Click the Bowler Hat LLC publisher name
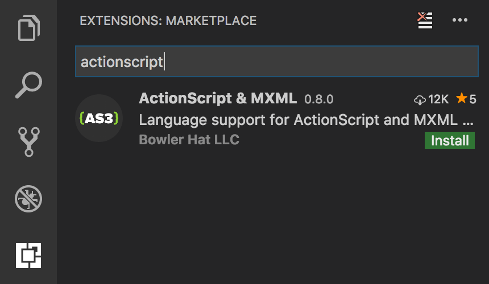 [189, 140]
